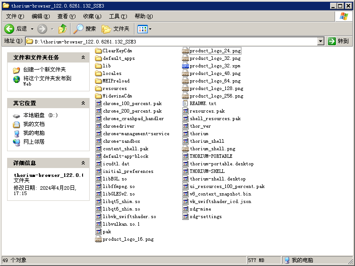355x266 pixels.
Task: Open the address bar dropdown list
Action: tap(320, 41)
